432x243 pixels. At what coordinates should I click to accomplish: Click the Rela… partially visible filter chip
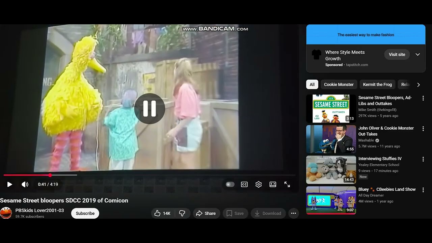[405, 84]
